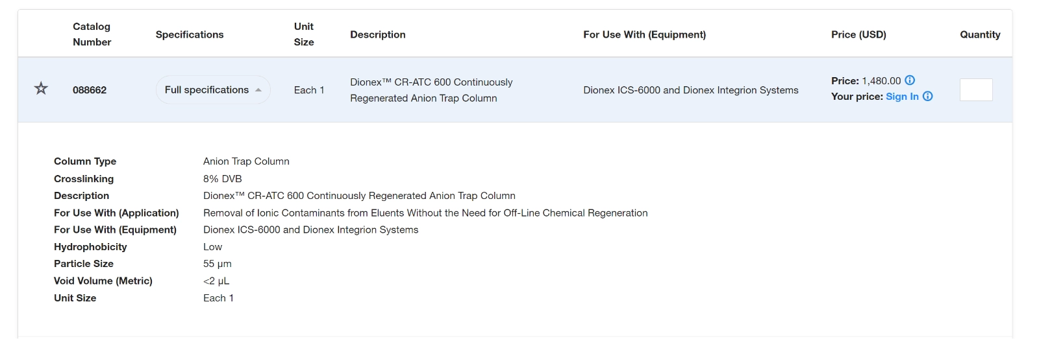Click the Quantity column header
Image resolution: width=1039 pixels, height=339 pixels.
click(x=980, y=34)
